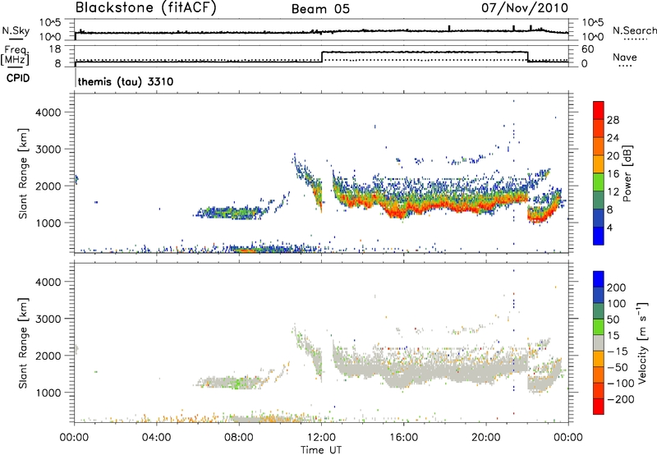Click the Slant Range label of velocity panel

[x=23, y=343]
